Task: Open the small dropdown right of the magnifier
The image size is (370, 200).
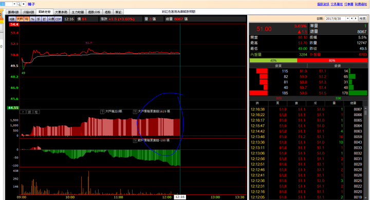Action: (23, 4)
